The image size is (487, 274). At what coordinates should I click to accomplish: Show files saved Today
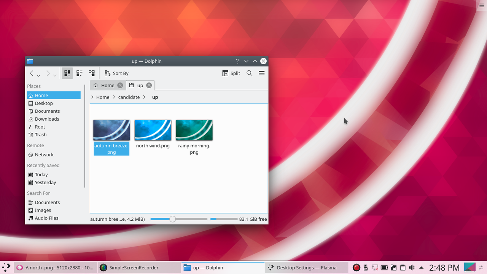[54, 174]
